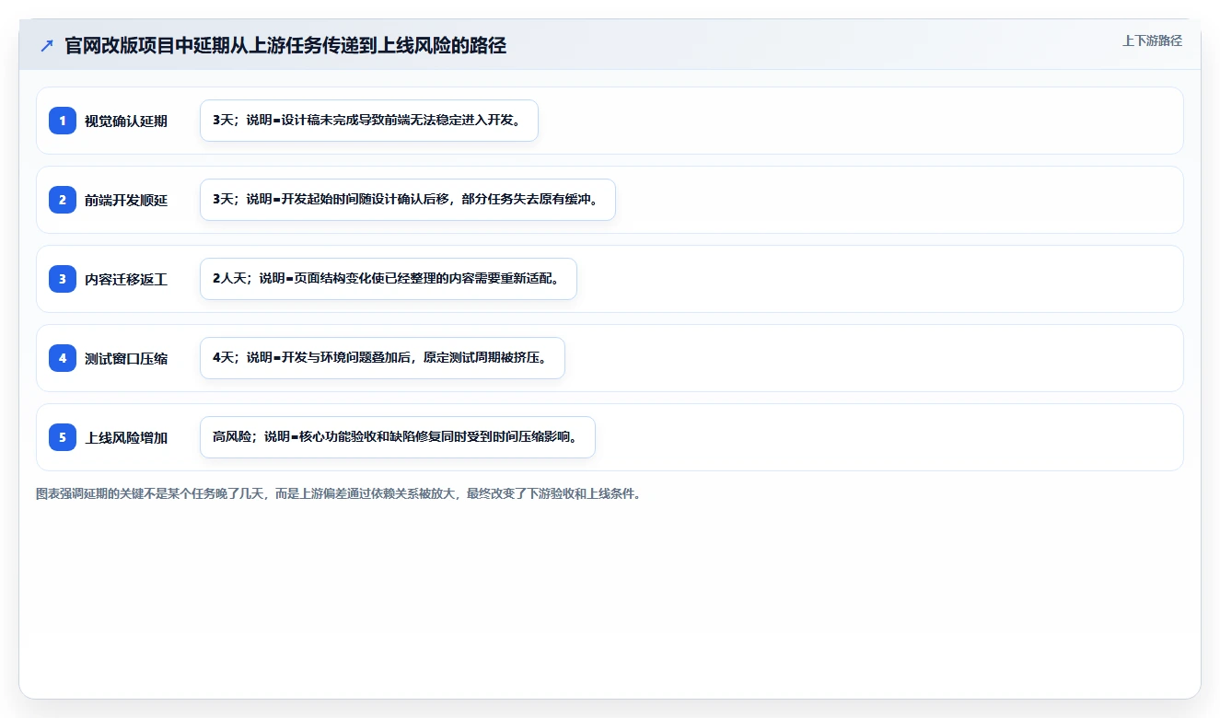Select the step 1 number badge
Image resolution: width=1220 pixels, height=718 pixels.
[x=63, y=121]
